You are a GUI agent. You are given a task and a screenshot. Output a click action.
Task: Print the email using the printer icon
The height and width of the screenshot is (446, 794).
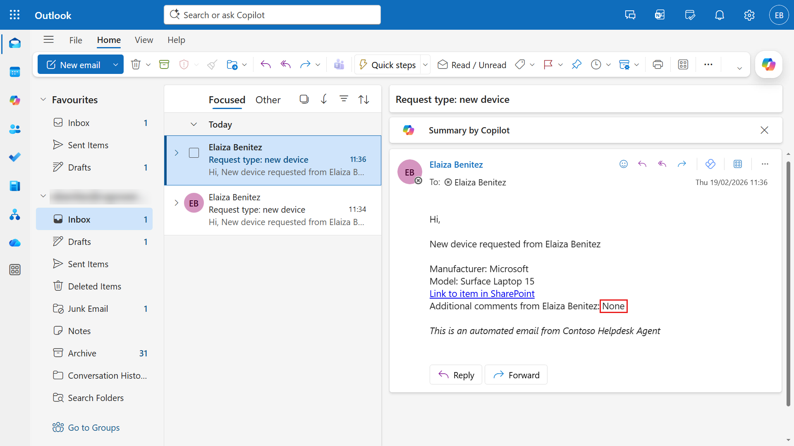coord(658,64)
